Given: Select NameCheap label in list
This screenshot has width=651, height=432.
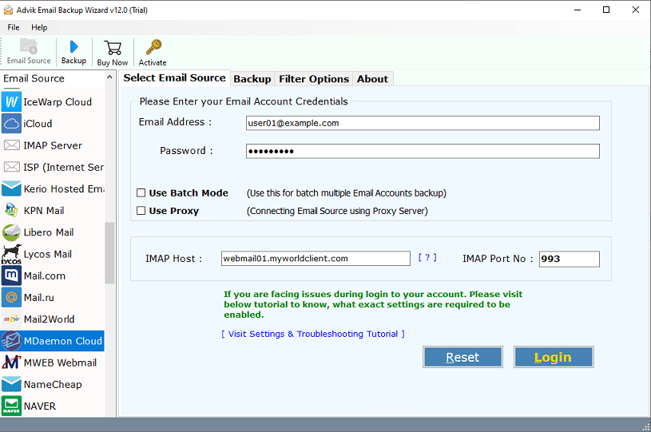Looking at the screenshot, I should tap(53, 385).
